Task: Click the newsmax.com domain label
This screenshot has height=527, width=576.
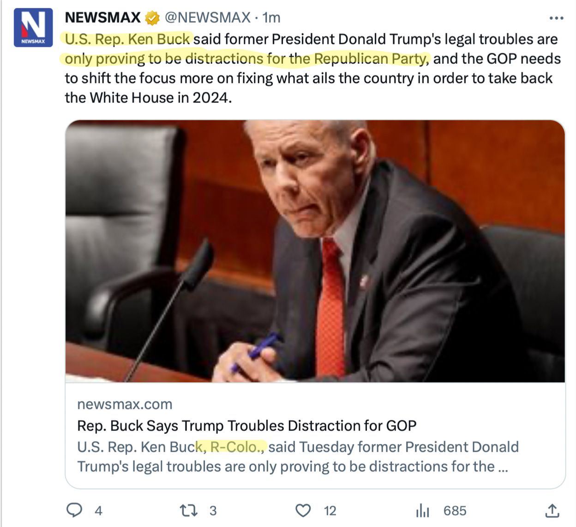Action: point(125,404)
